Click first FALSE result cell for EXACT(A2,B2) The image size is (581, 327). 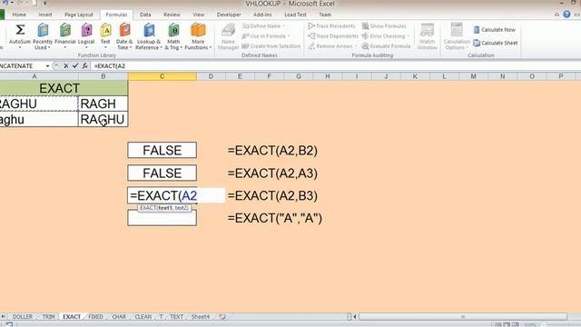pyautogui.click(x=162, y=150)
